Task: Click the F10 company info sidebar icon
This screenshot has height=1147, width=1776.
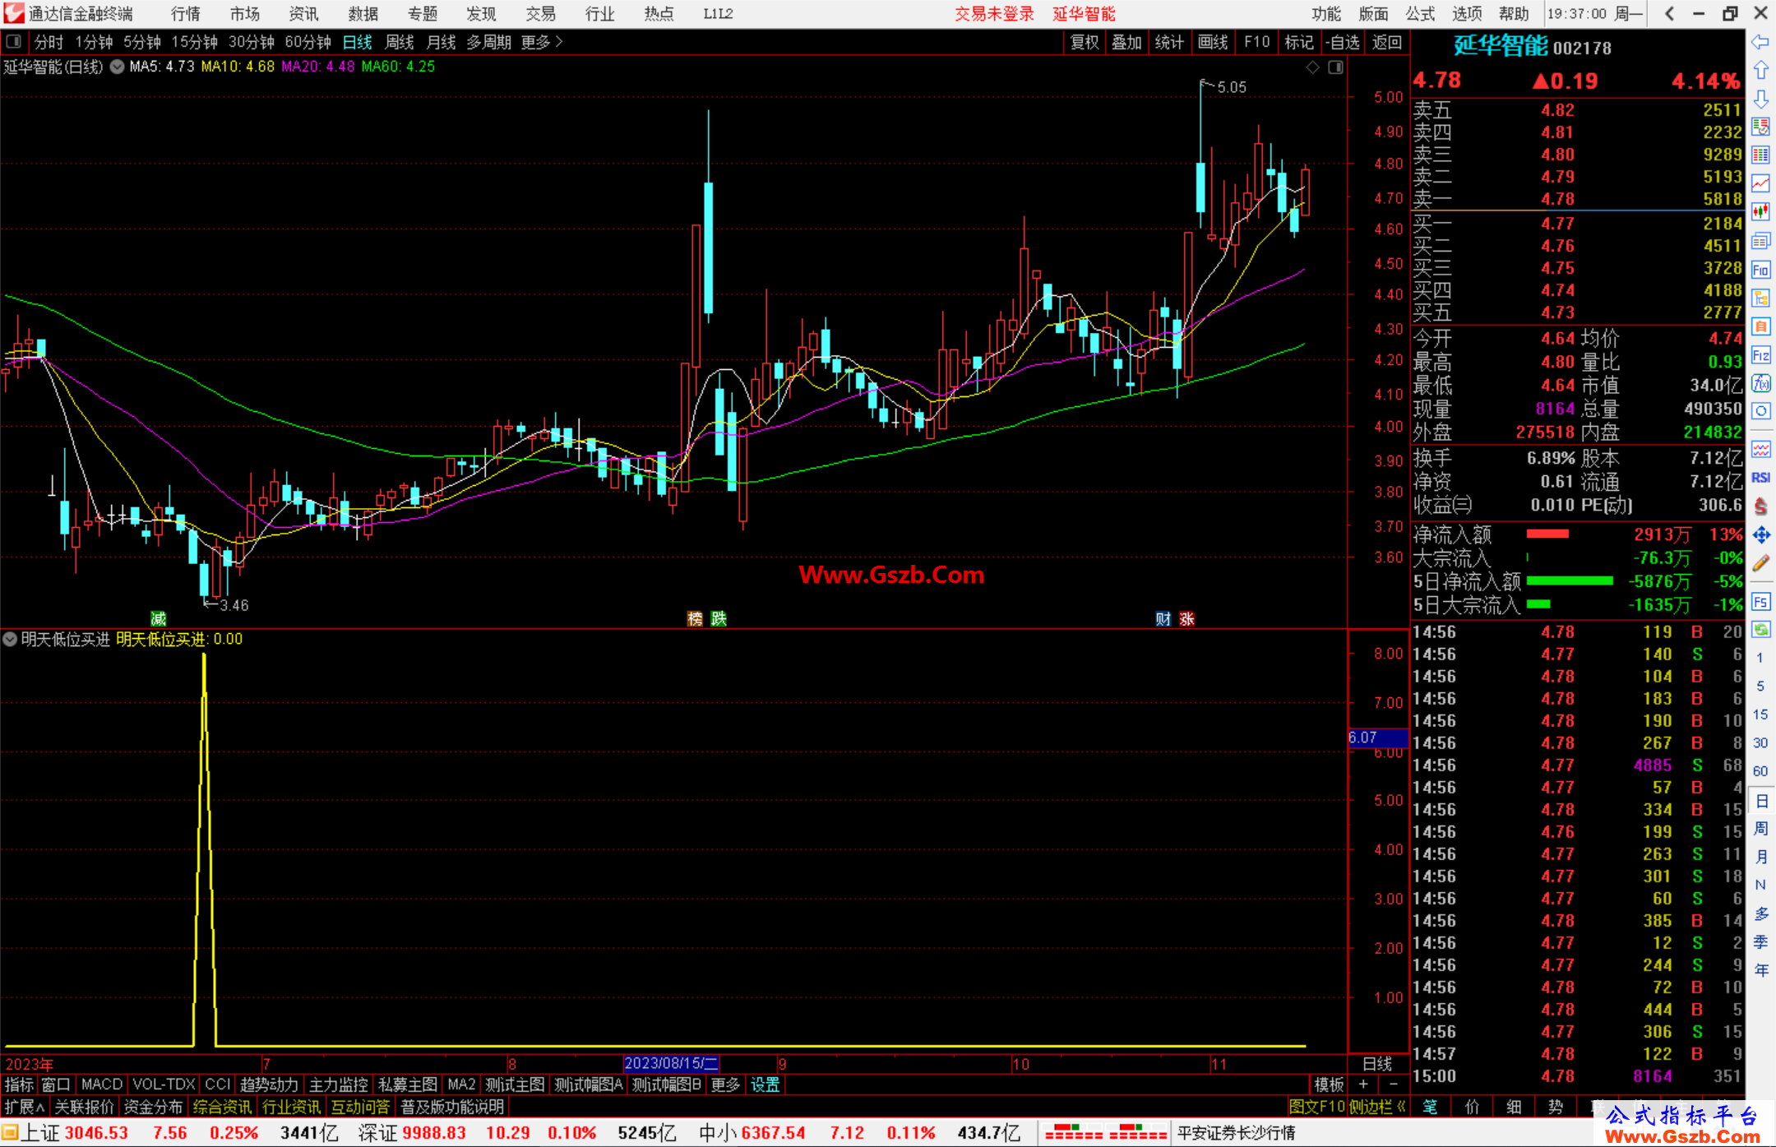Action: pyautogui.click(x=1760, y=270)
